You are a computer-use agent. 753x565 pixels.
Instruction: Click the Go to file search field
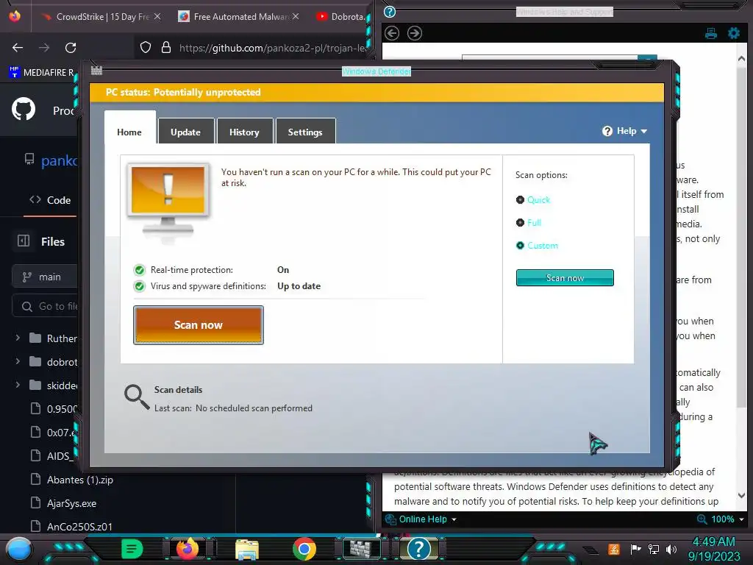pos(45,306)
